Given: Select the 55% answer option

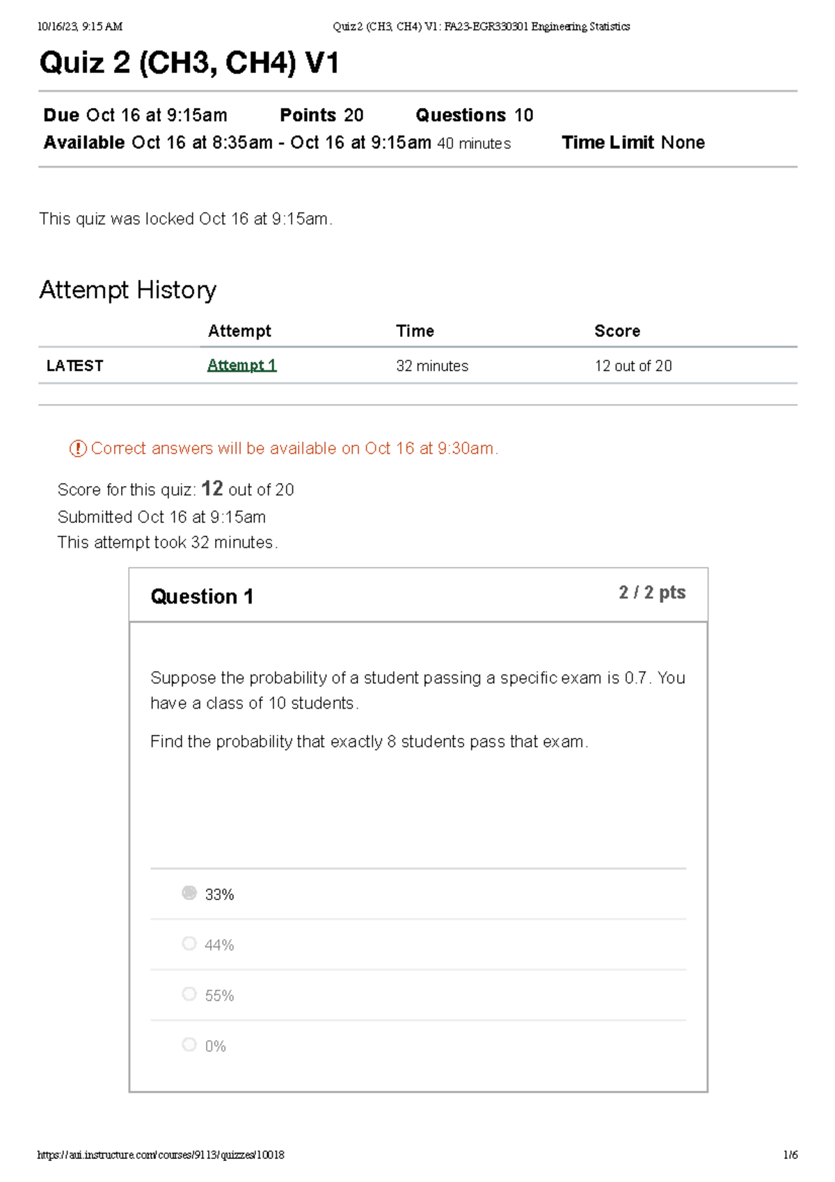Looking at the screenshot, I should pyautogui.click(x=218, y=994).
